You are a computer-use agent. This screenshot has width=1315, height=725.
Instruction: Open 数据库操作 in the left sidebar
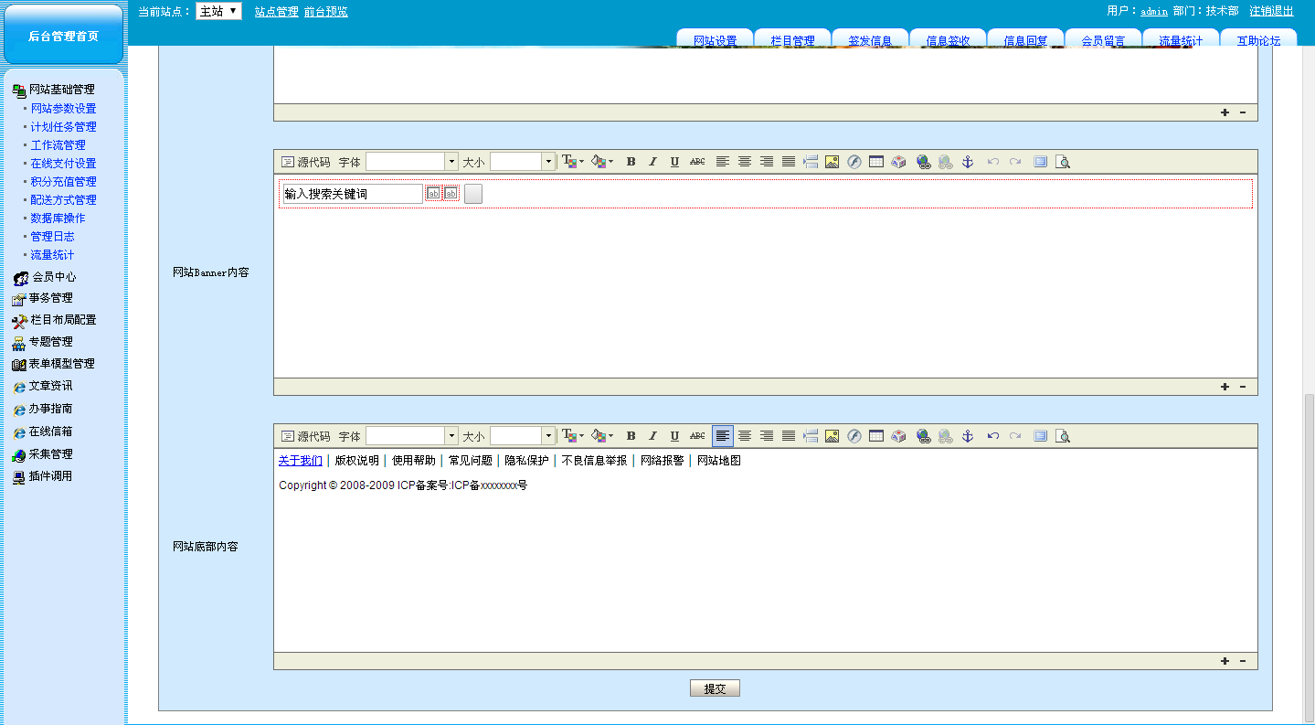[58, 219]
